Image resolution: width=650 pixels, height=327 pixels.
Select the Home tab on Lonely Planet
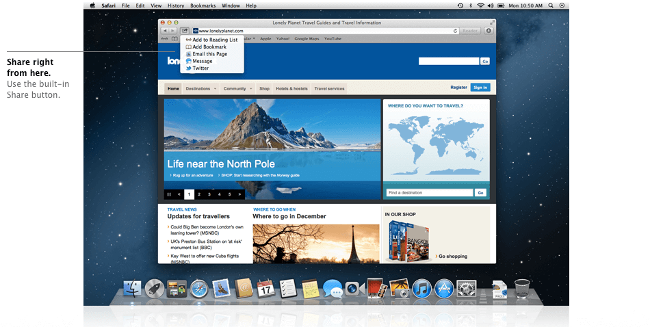pyautogui.click(x=173, y=89)
